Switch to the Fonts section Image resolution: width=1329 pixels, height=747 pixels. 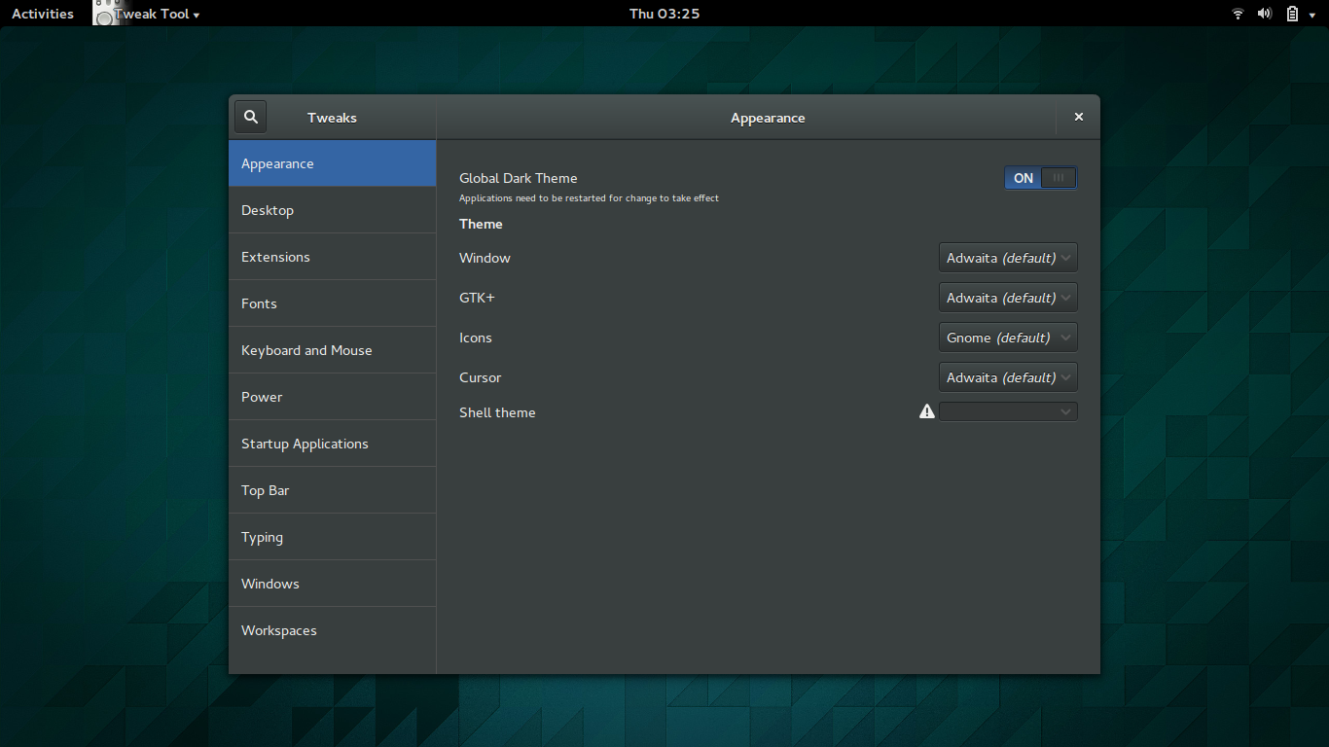[x=332, y=302]
